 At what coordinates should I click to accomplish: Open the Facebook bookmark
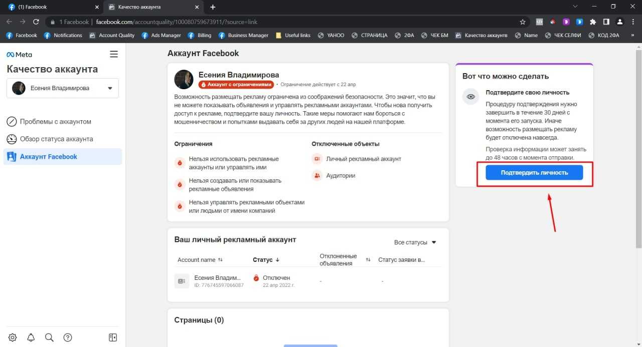coord(22,36)
